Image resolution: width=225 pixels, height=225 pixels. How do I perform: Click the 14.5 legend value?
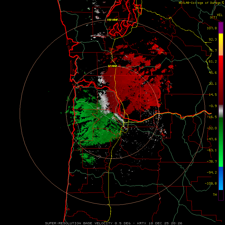point(213,95)
